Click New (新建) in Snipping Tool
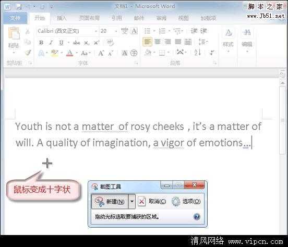 point(110,202)
